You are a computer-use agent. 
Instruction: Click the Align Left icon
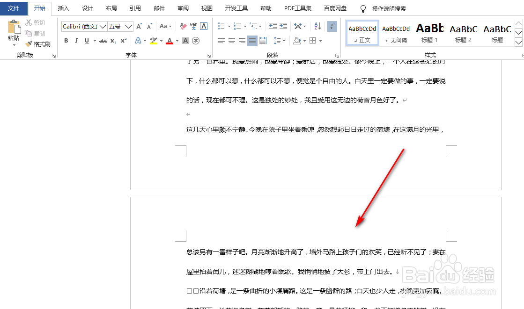pos(221,41)
